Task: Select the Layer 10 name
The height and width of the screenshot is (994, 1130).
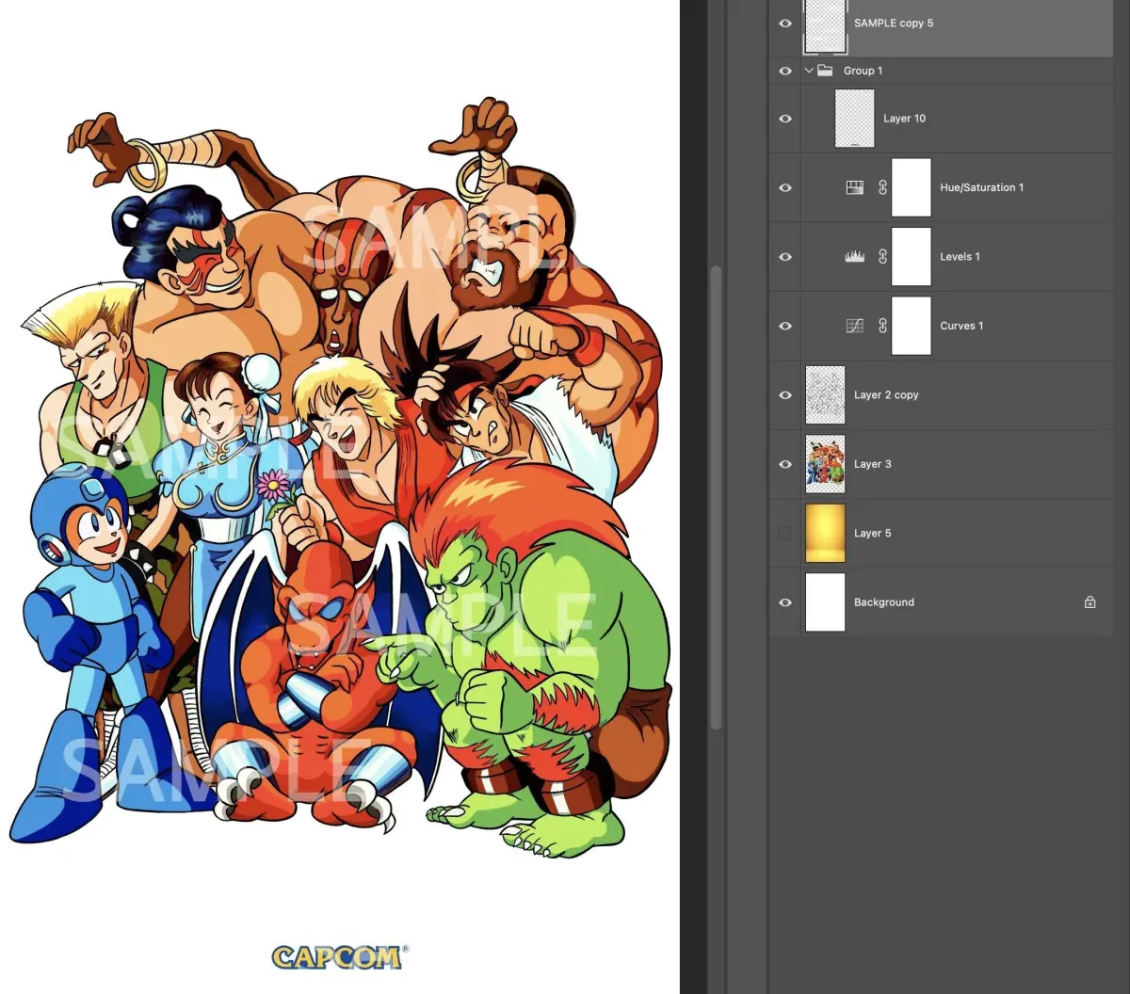Action: point(904,119)
